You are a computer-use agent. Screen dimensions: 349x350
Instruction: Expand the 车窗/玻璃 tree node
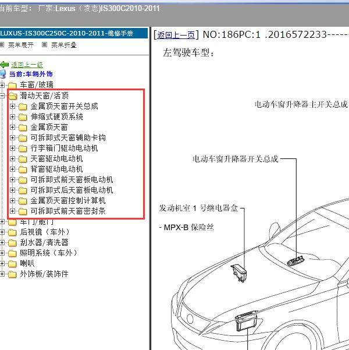pos(2,85)
